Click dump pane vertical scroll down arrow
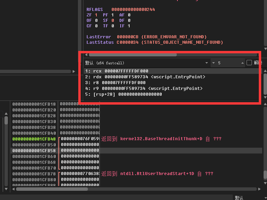This screenshot has height=200, width=267. pyautogui.click(x=6, y=189)
